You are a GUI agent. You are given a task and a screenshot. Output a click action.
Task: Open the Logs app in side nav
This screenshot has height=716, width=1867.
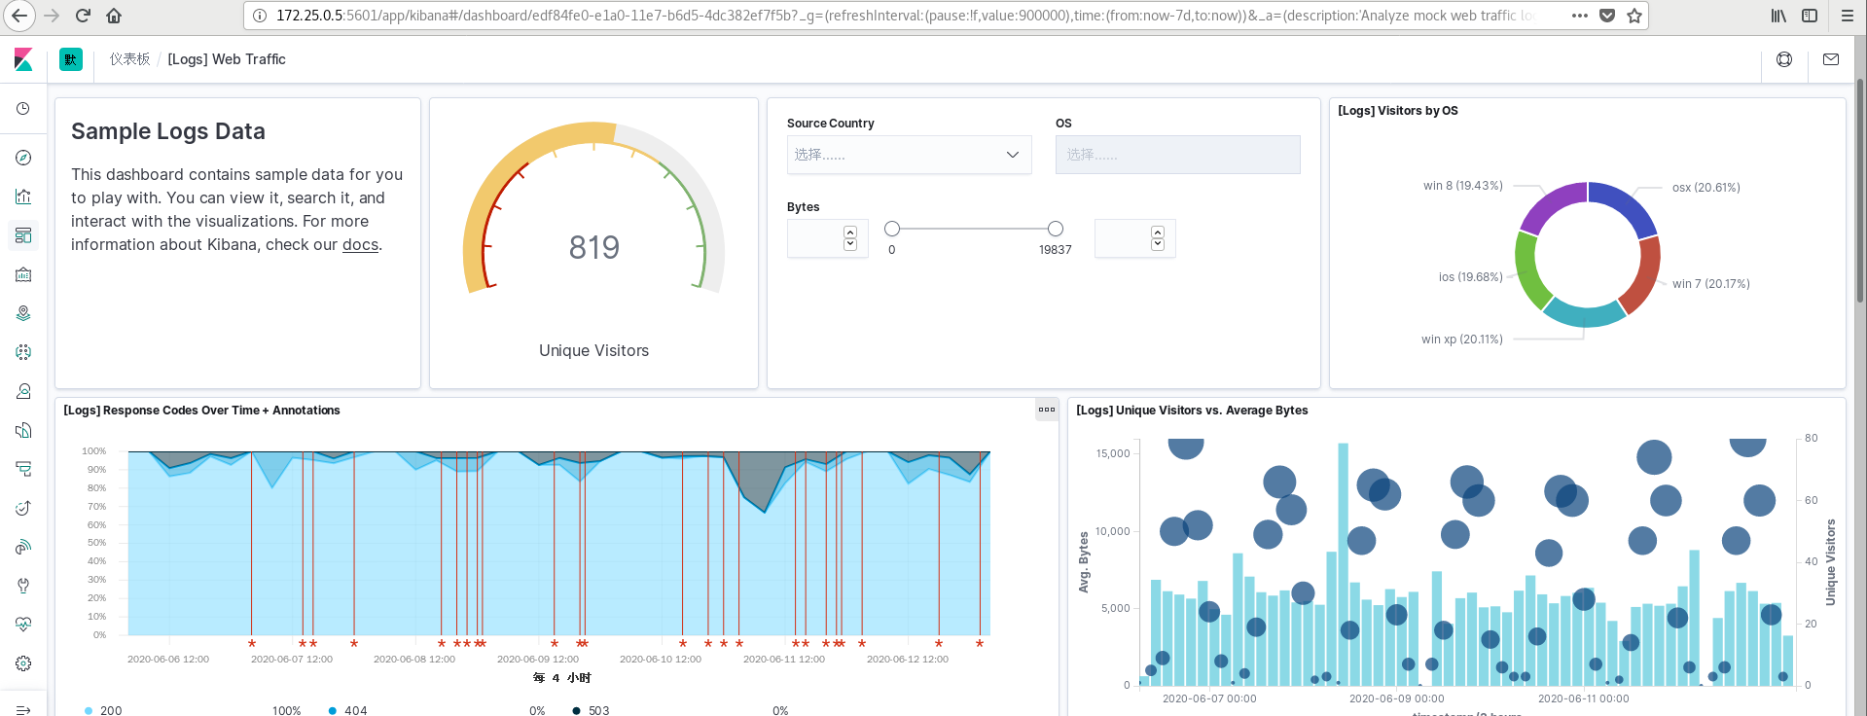click(x=23, y=430)
